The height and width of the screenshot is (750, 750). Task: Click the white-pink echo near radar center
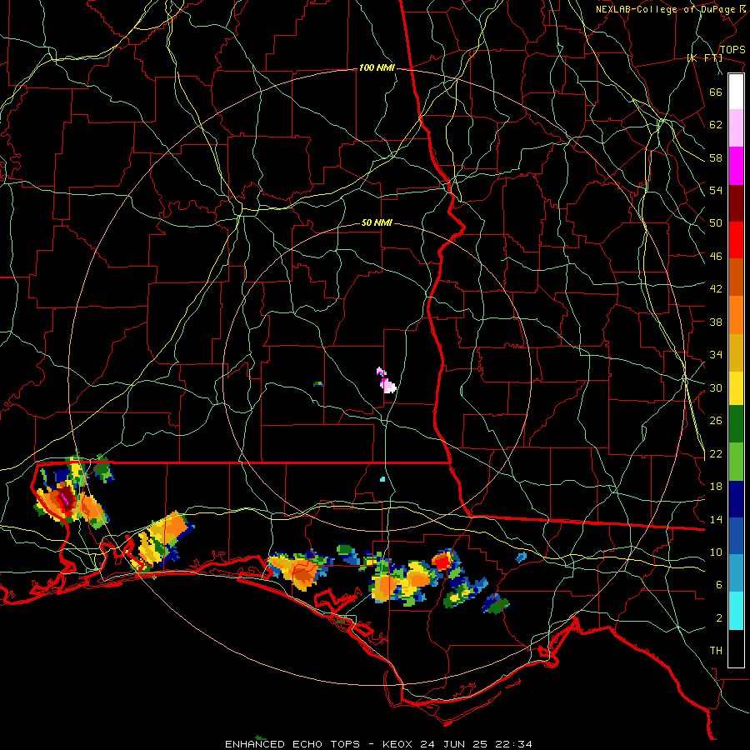[x=387, y=381]
